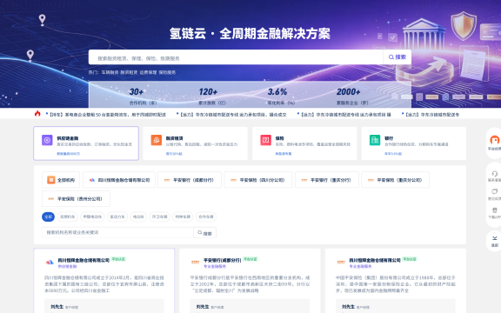Select the 合作车辆 filter pill

click(x=206, y=216)
